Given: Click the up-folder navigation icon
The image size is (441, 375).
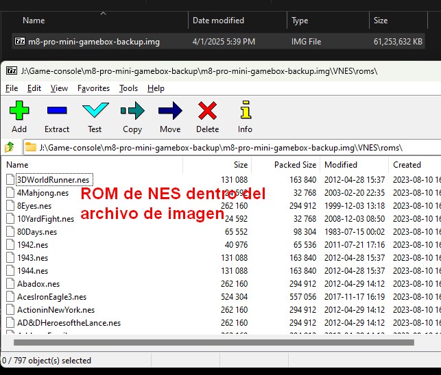Looking at the screenshot, I should click(x=10, y=147).
